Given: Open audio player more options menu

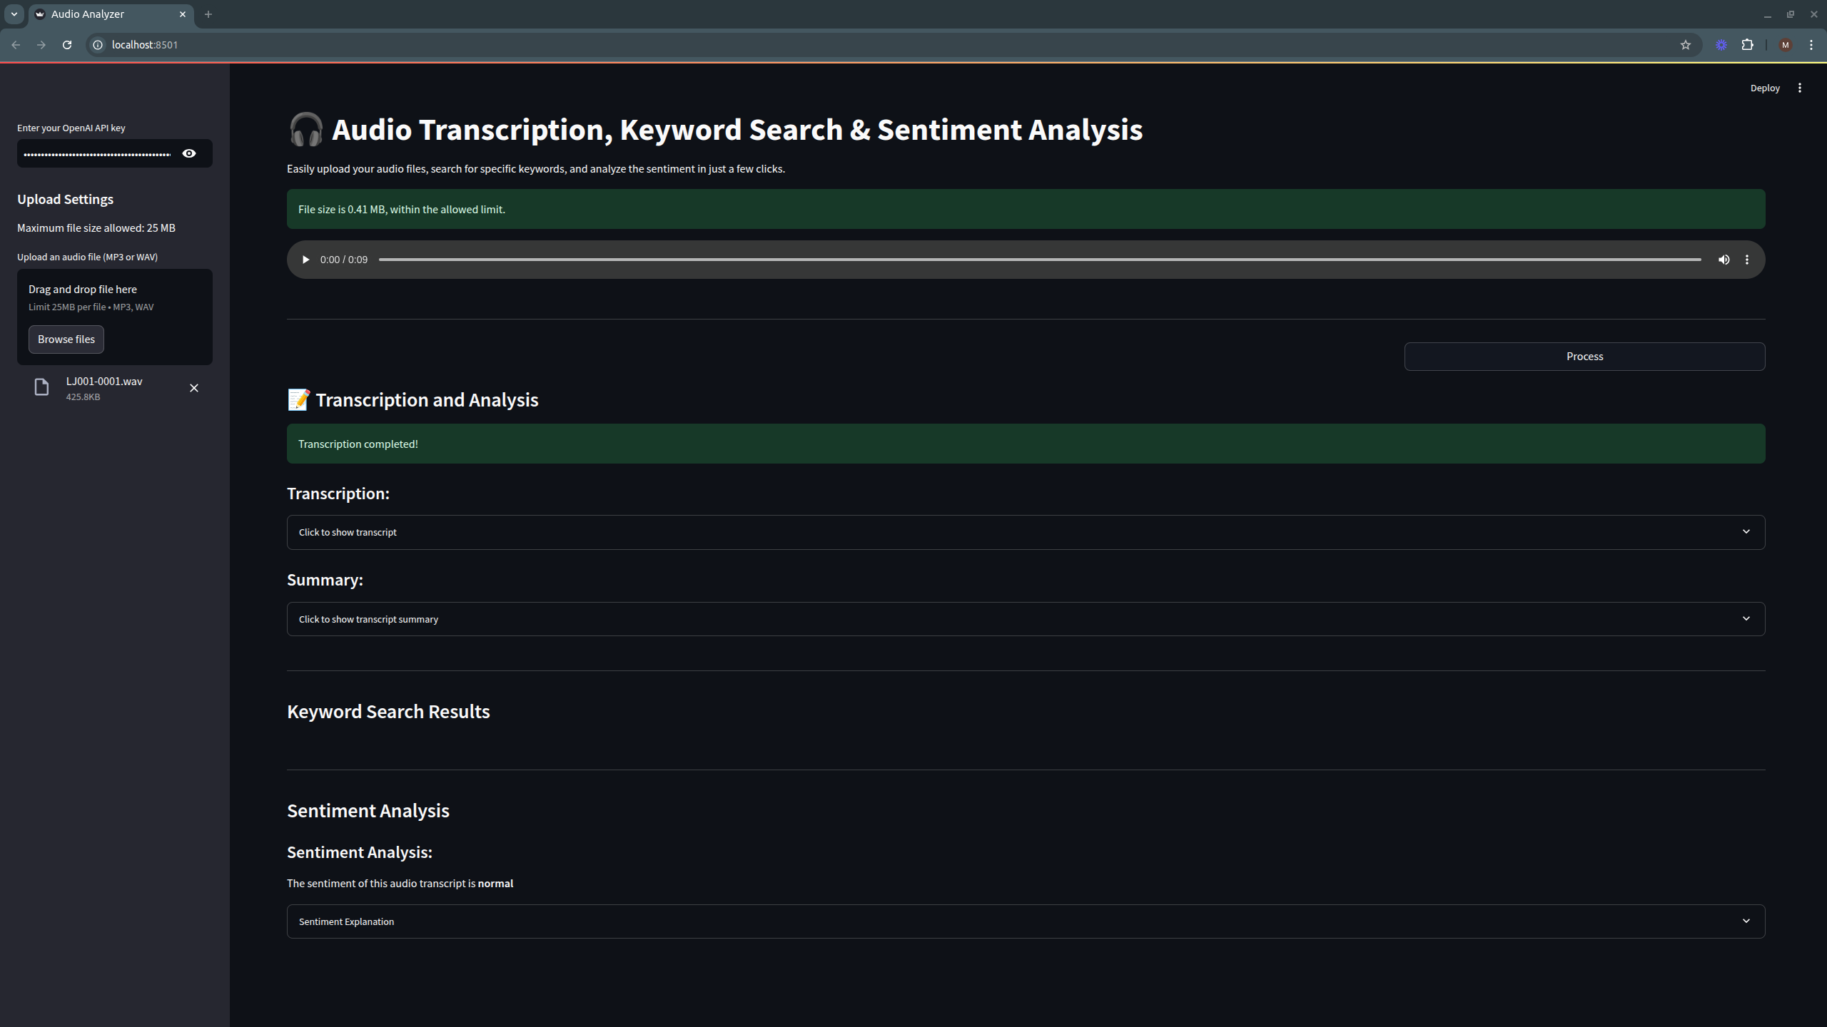Looking at the screenshot, I should click(x=1746, y=260).
